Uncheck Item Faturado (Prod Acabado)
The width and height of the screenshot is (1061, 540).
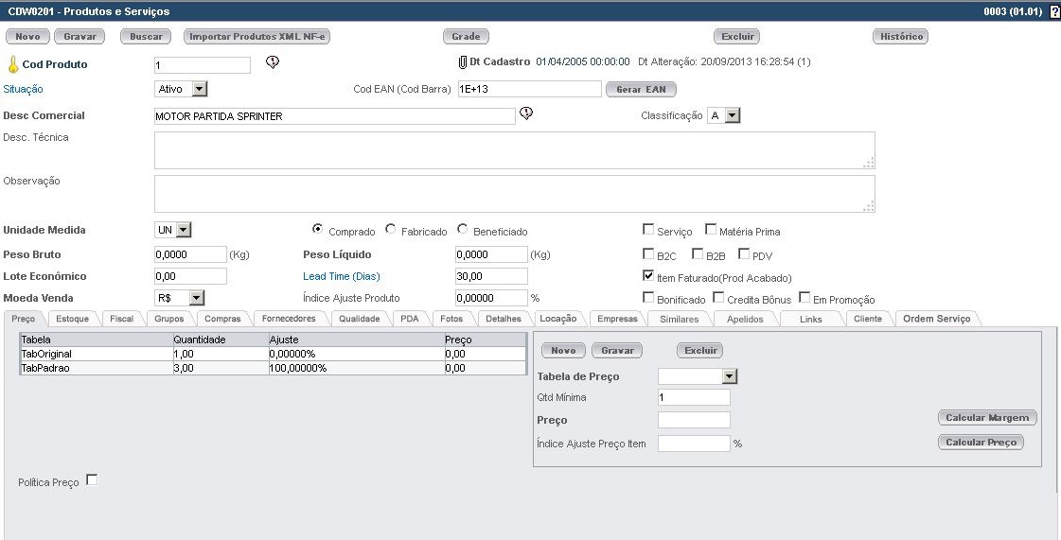(x=648, y=276)
